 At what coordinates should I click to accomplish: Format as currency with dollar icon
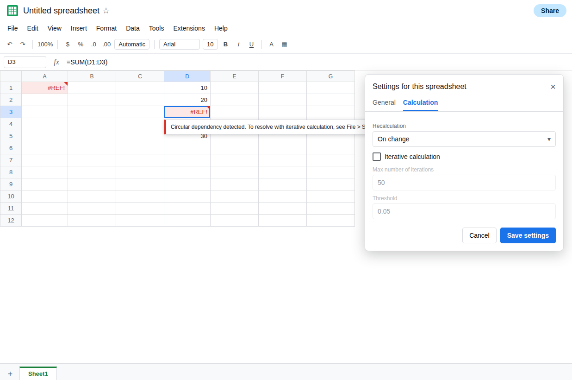68,44
